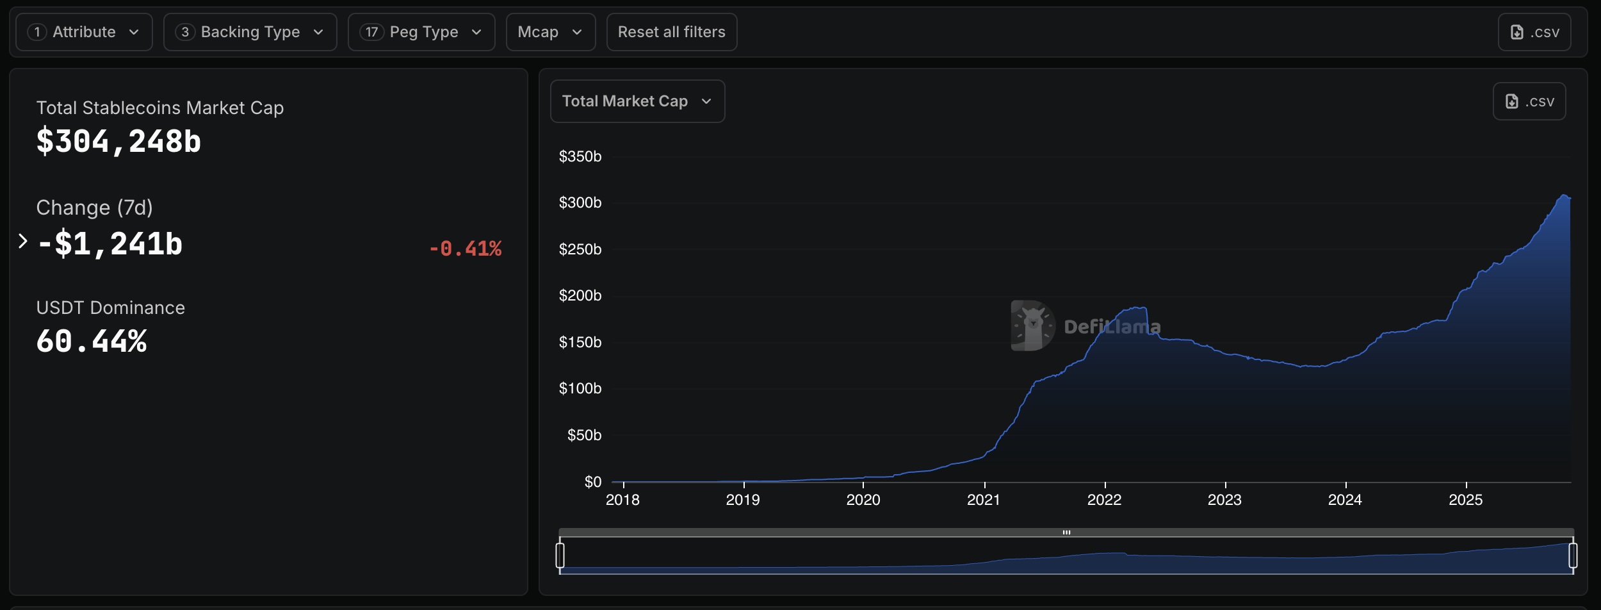Download CSV from top filter bar
This screenshot has height=610, width=1601.
click(x=1534, y=32)
